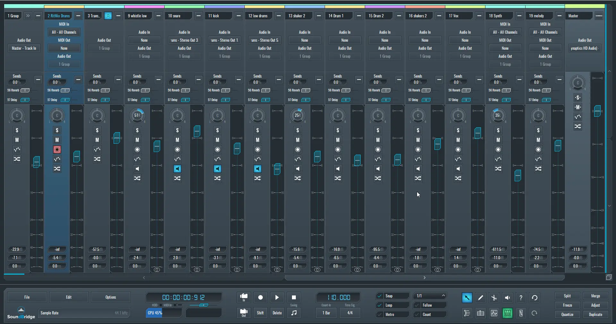The width and height of the screenshot is (616, 324).
Task: Open Master Audio Out device dropdown
Action: tap(585, 48)
